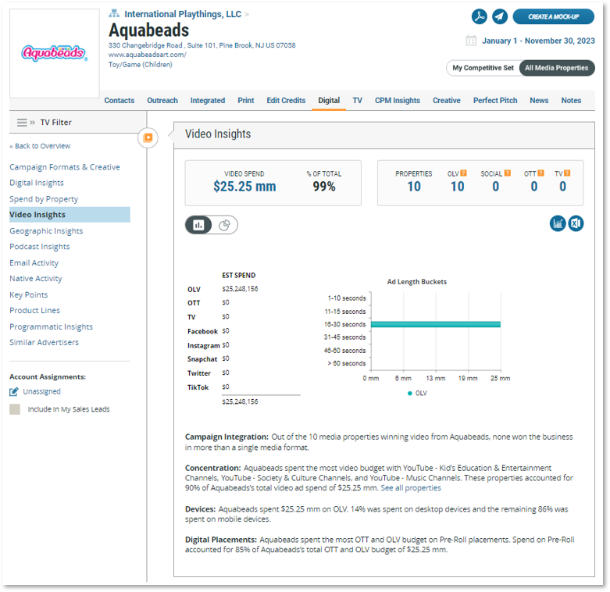Screen dimensions: 610x592
Task: Open Key Points
Action: pos(28,295)
